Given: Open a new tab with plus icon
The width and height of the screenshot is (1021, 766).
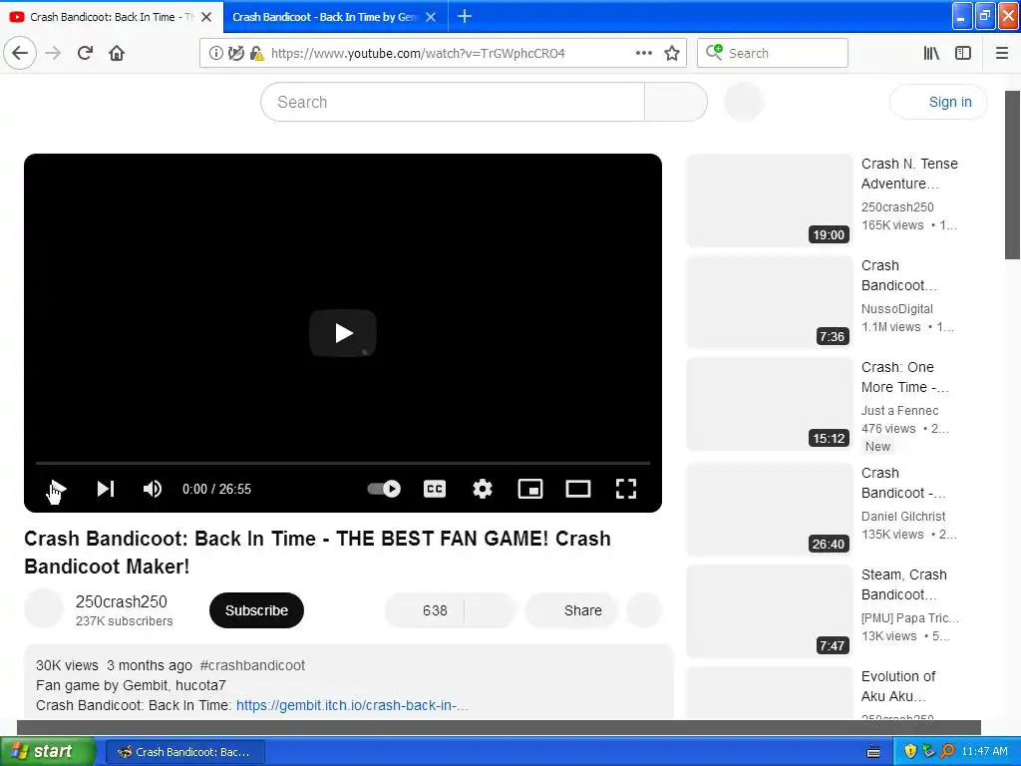Looking at the screenshot, I should [465, 16].
